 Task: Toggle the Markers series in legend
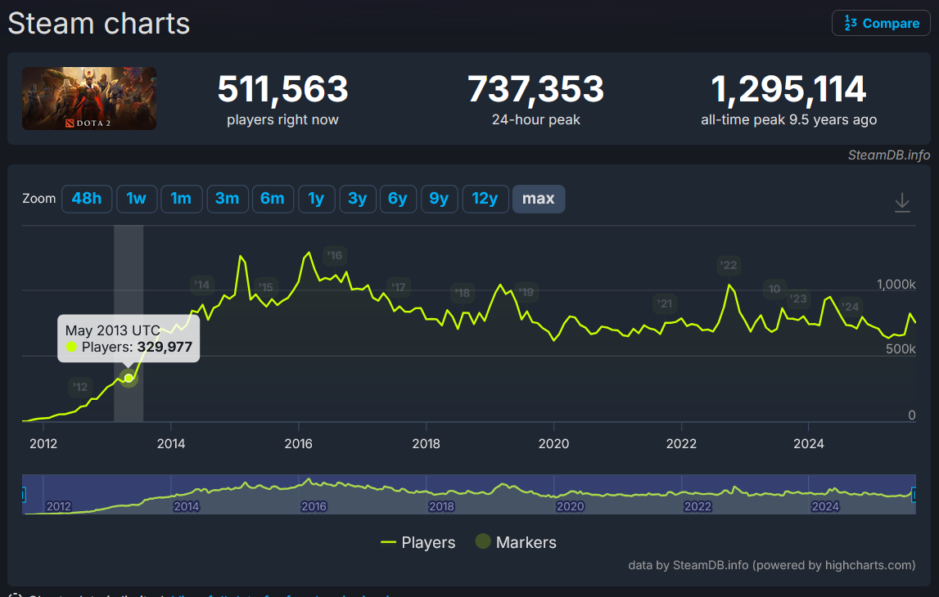click(516, 542)
